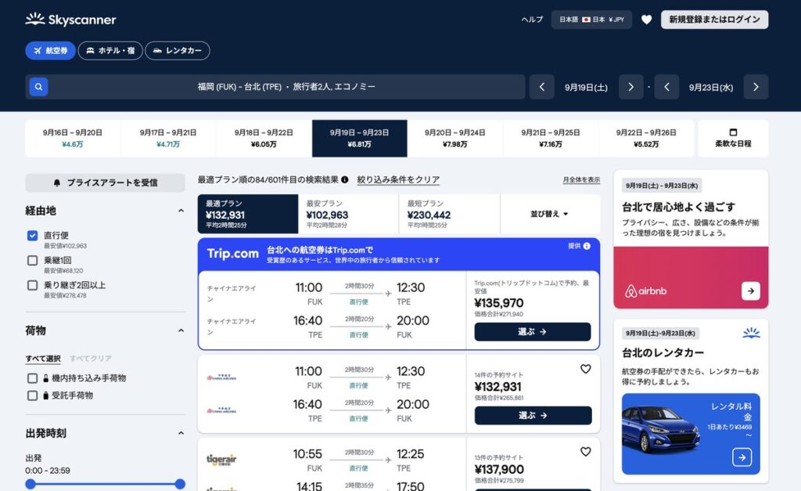Click the ヘルプ help link

532,20
